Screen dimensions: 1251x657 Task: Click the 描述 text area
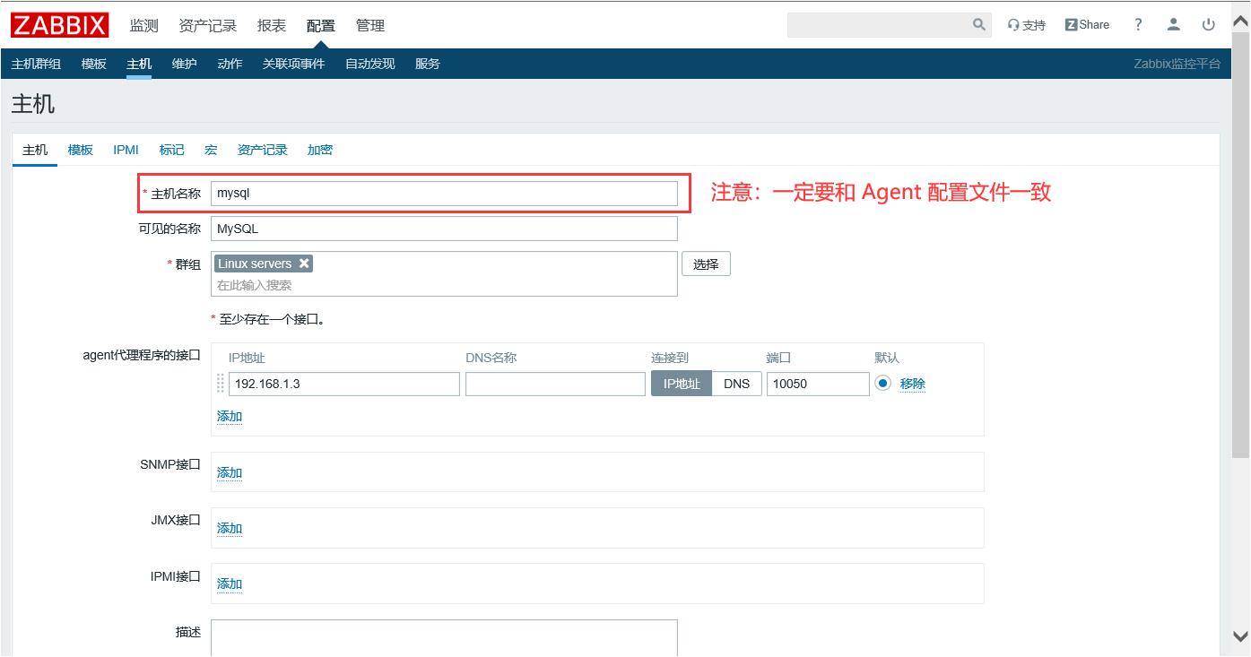pyautogui.click(x=444, y=637)
